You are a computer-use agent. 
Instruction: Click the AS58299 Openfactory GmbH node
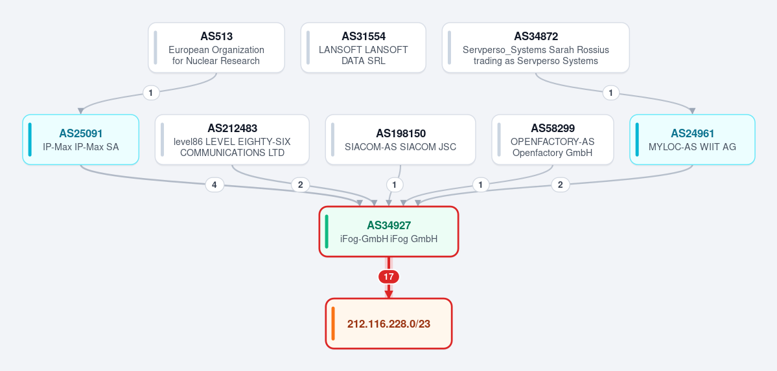pyautogui.click(x=553, y=140)
